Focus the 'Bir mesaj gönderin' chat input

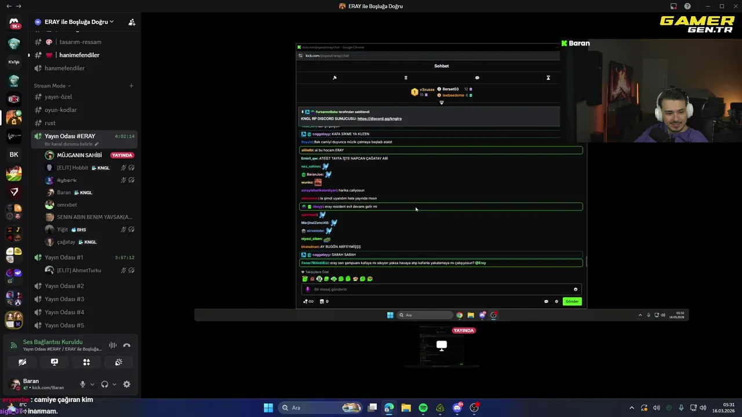tap(441, 289)
